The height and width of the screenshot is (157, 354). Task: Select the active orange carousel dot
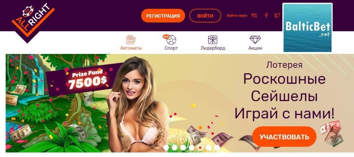pyautogui.click(x=200, y=148)
